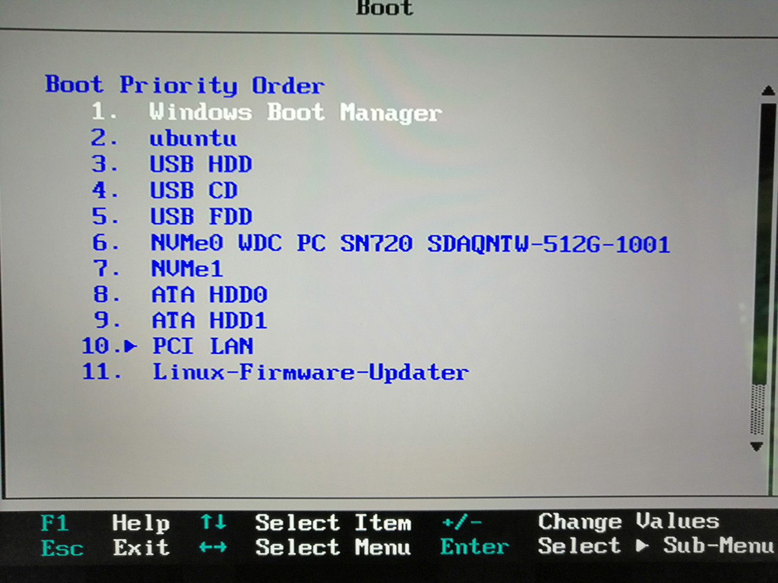Click the Esc key hint
This screenshot has width=778, height=583.
tap(62, 548)
